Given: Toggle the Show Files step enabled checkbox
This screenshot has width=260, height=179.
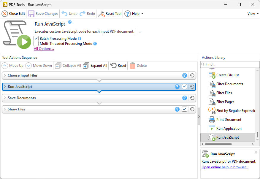Looking at the screenshot, I should coord(184,109).
